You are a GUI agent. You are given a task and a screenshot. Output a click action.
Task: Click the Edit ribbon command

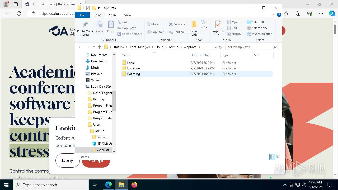232,28
